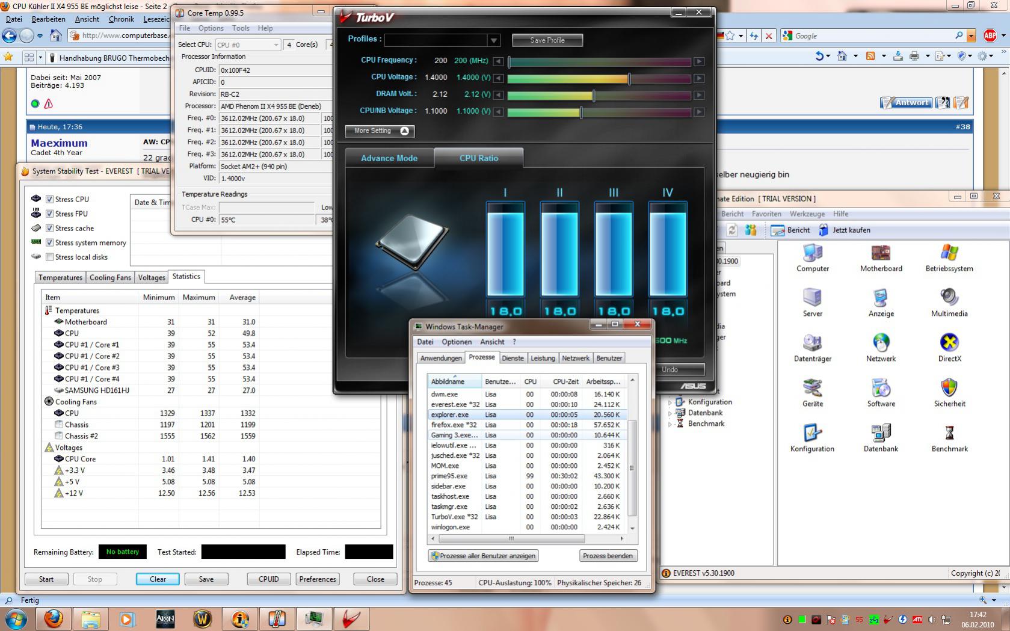Expand the Benchmark tree node in EVEREST

(670, 423)
